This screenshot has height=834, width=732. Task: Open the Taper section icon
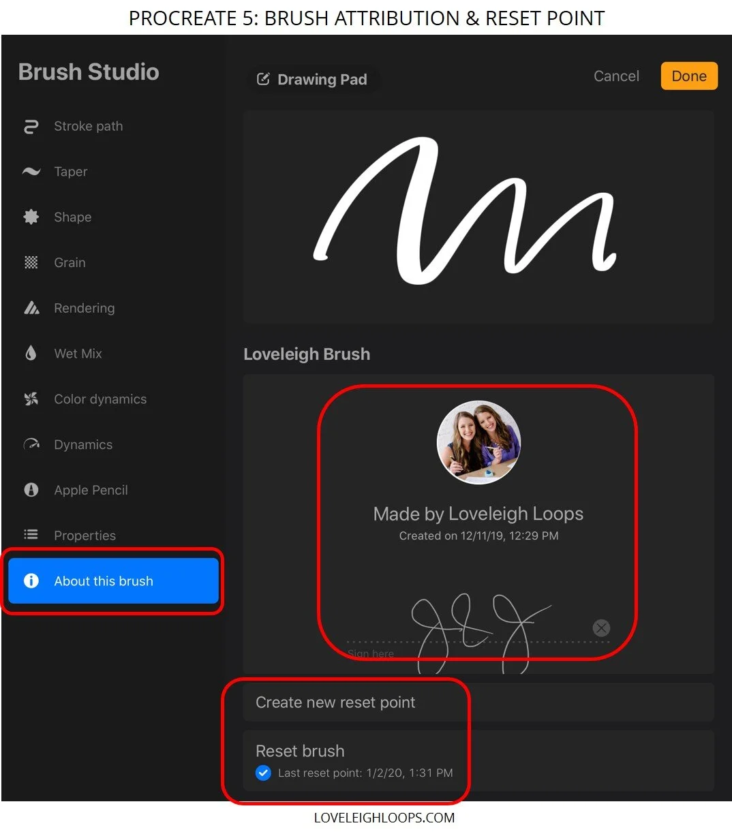pos(31,172)
